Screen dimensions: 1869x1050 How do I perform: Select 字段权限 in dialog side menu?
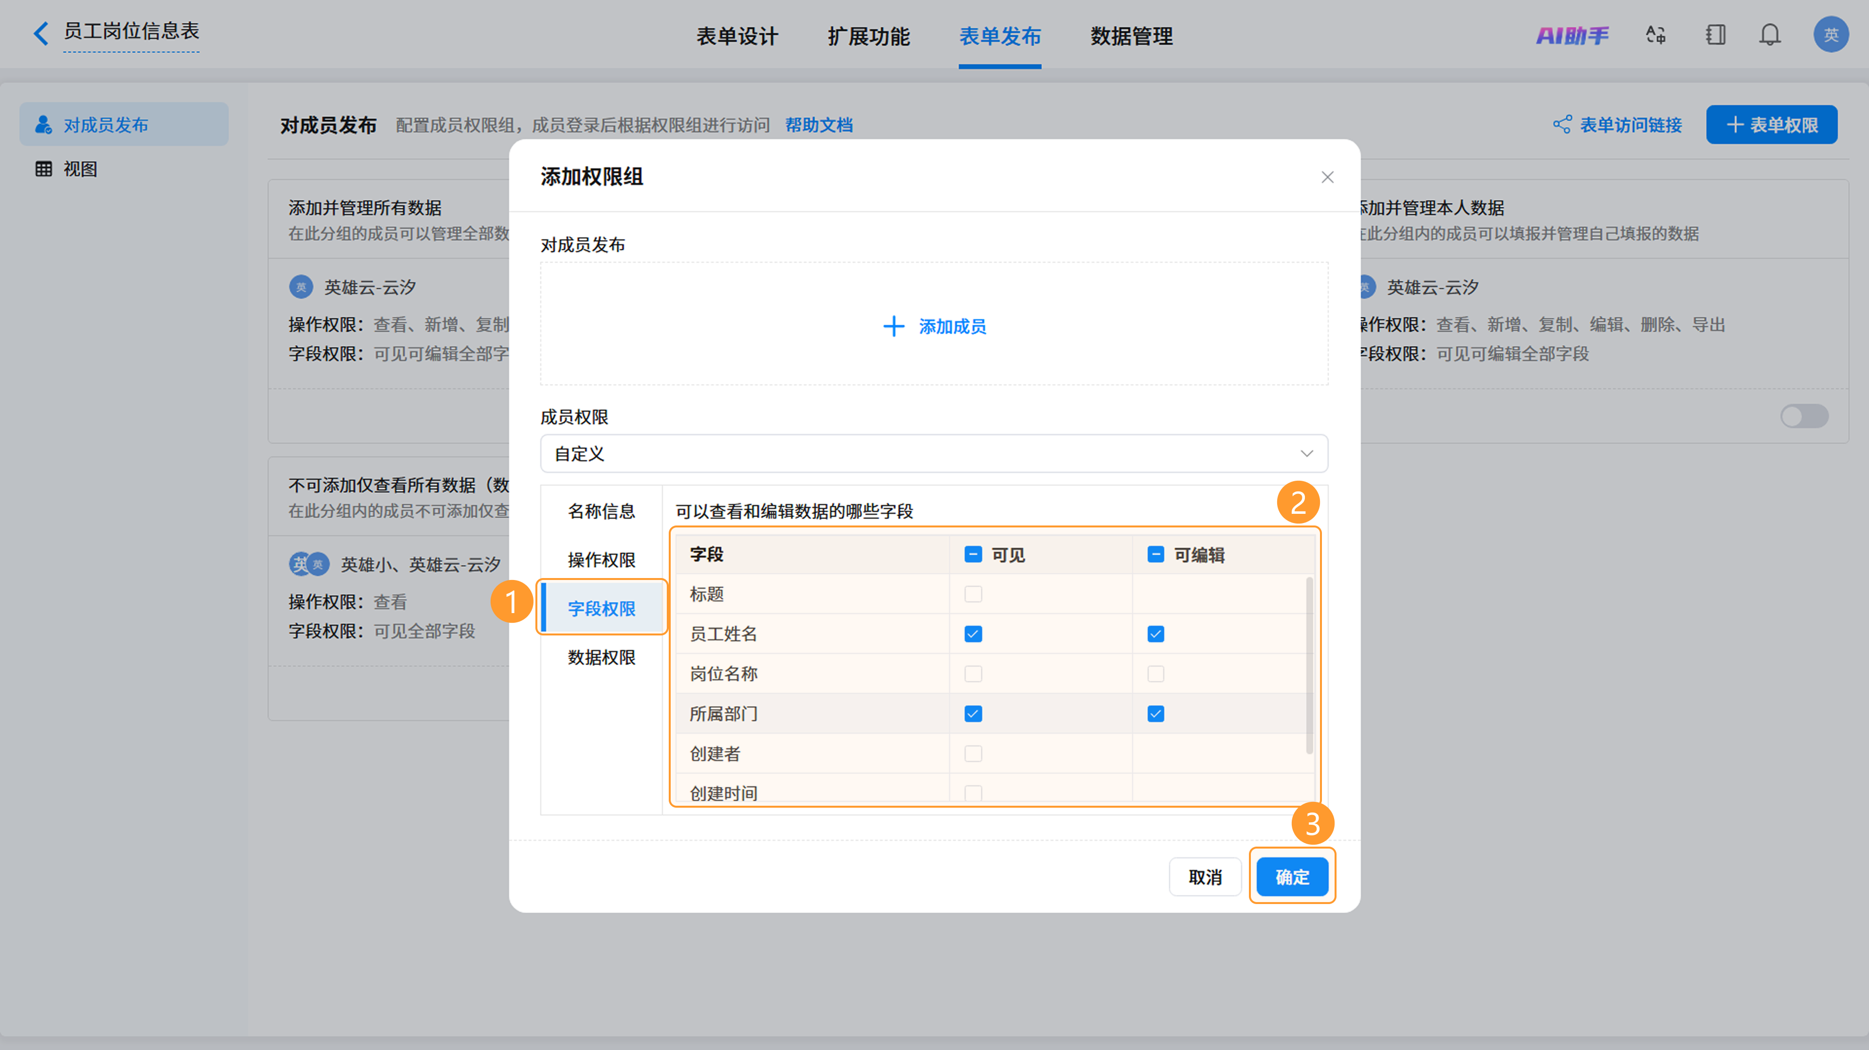pyautogui.click(x=602, y=608)
